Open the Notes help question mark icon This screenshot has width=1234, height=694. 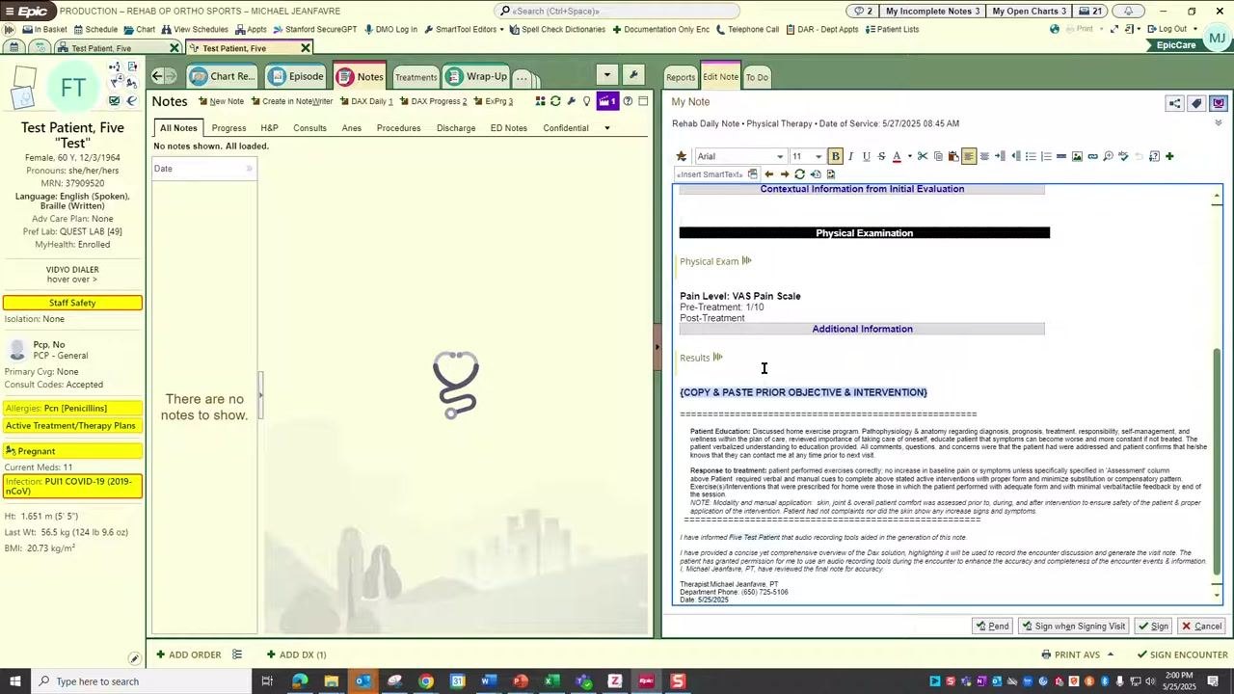coord(628,101)
